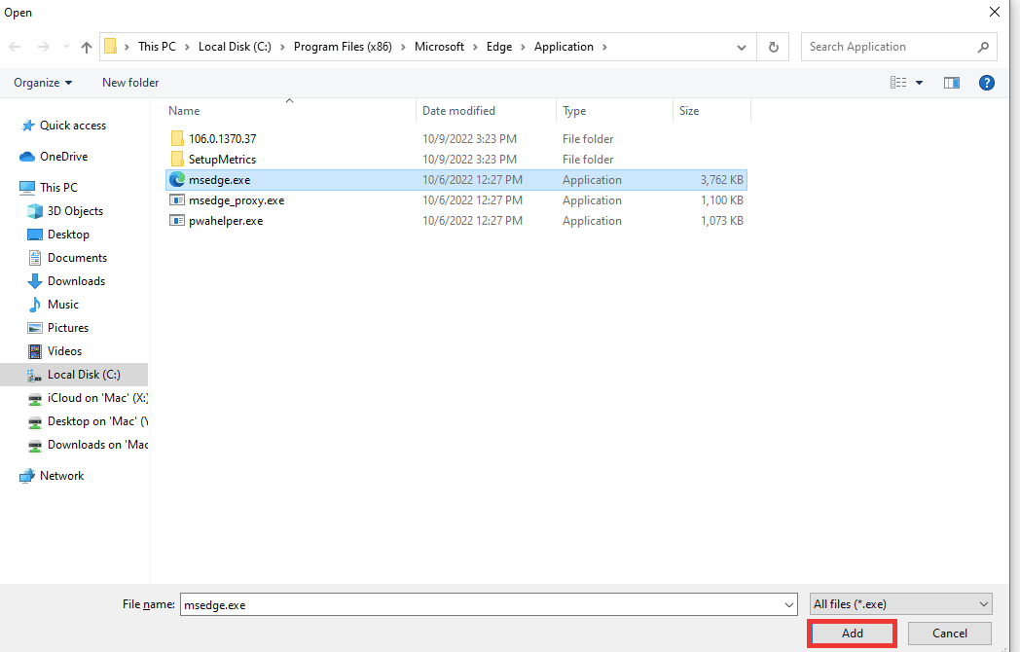Open Desktop on 'Mac' network drive

tap(97, 421)
